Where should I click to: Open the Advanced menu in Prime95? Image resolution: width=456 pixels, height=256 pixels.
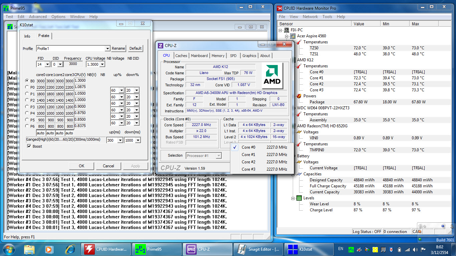coord(38,17)
